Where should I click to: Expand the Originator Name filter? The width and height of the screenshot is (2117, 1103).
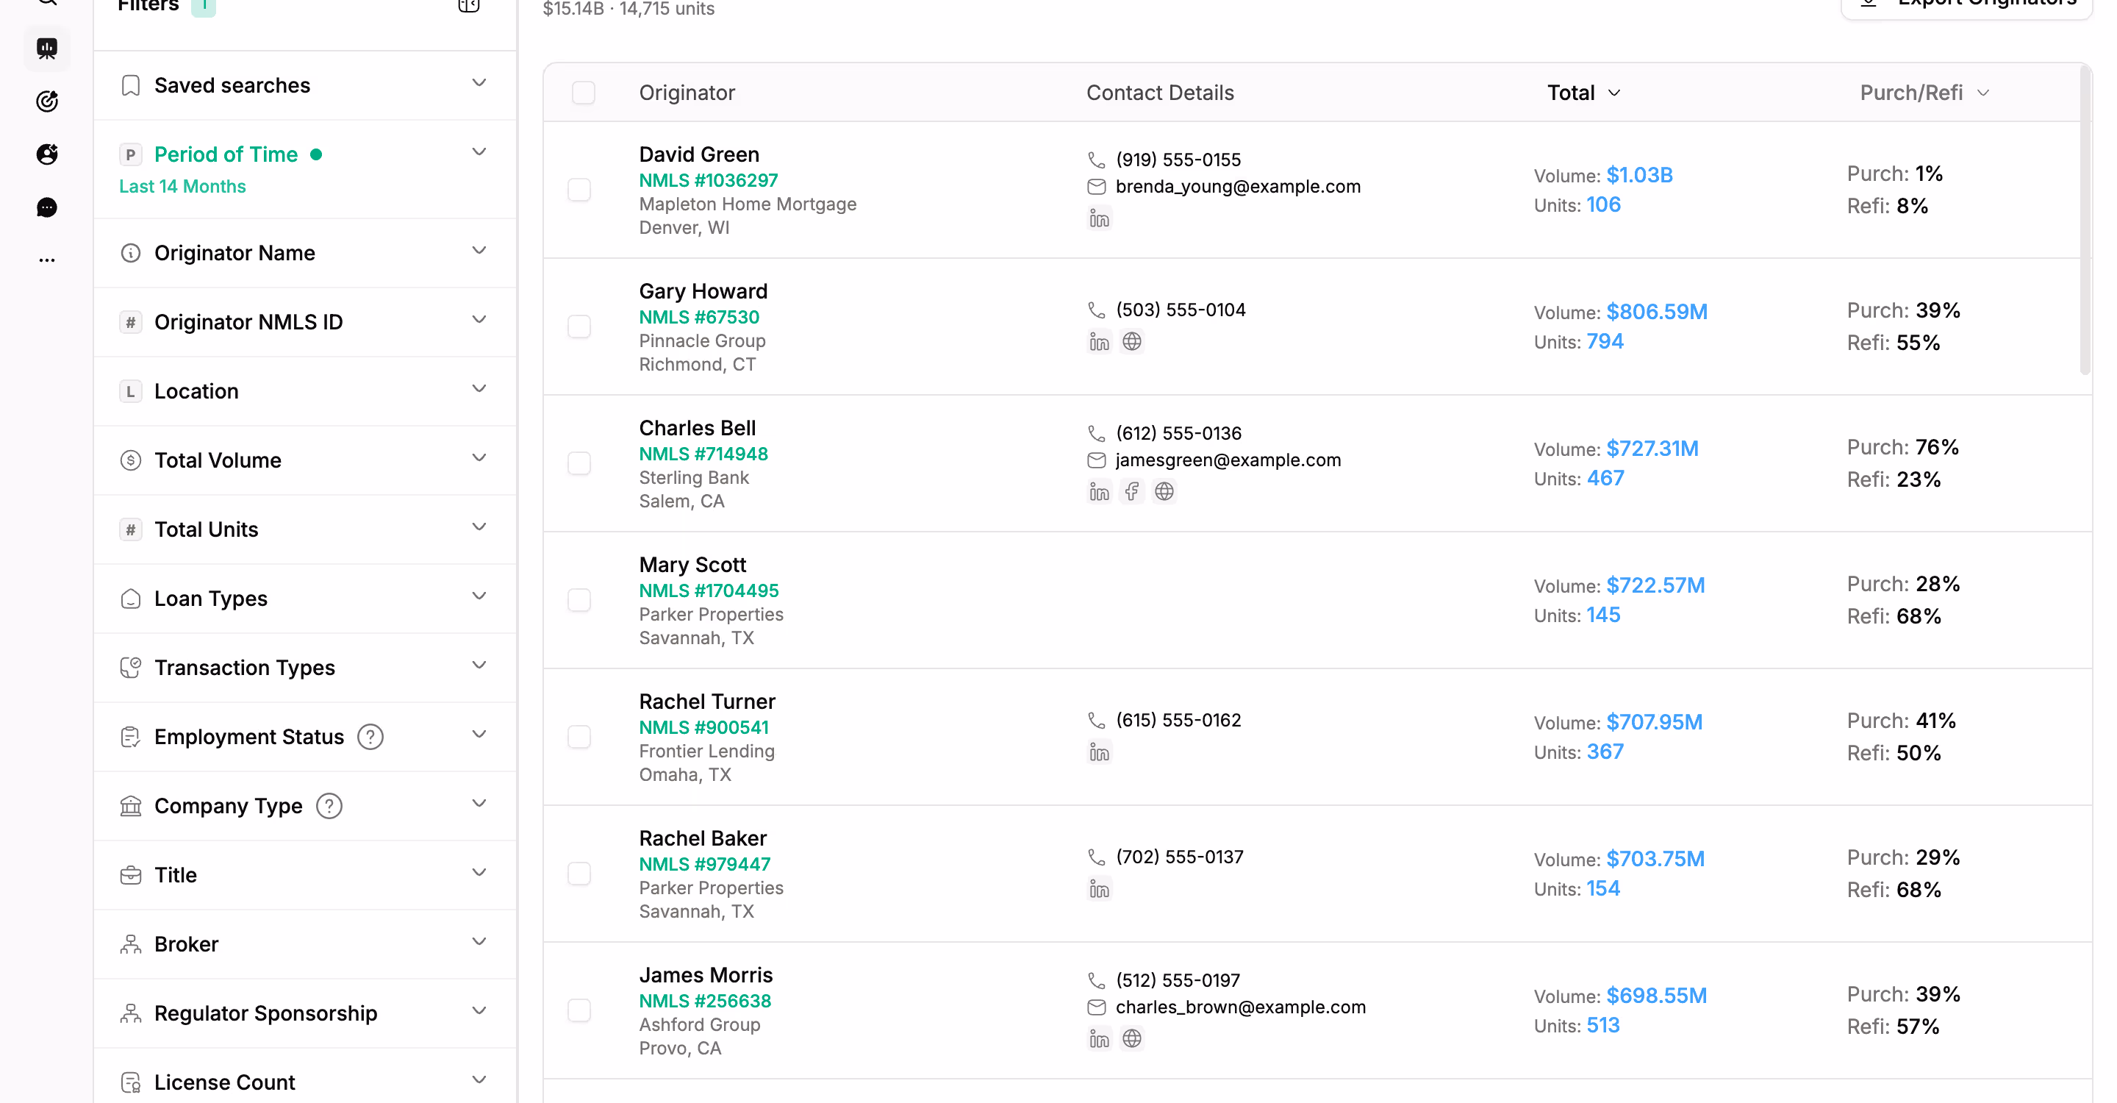(305, 253)
